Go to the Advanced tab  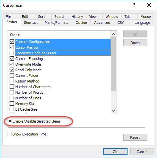pyautogui.click(x=102, y=23)
